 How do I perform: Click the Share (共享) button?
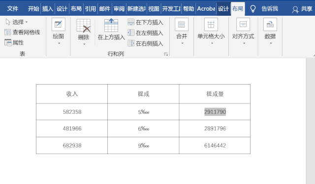[302, 9]
